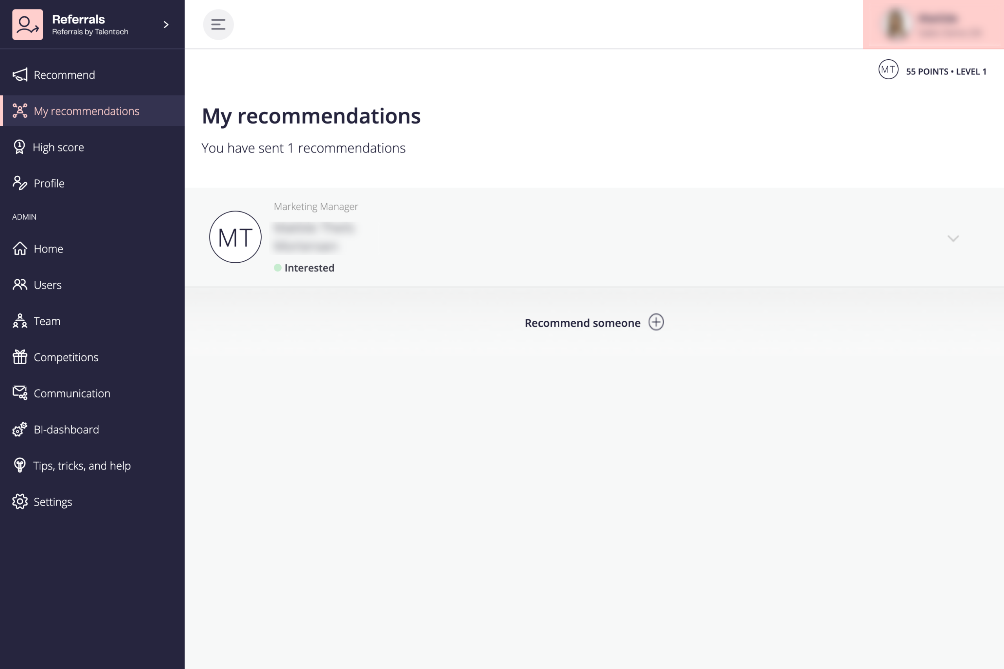Image resolution: width=1004 pixels, height=669 pixels.
Task: Expand the Marketing Manager recommendation row
Action: pos(953,238)
